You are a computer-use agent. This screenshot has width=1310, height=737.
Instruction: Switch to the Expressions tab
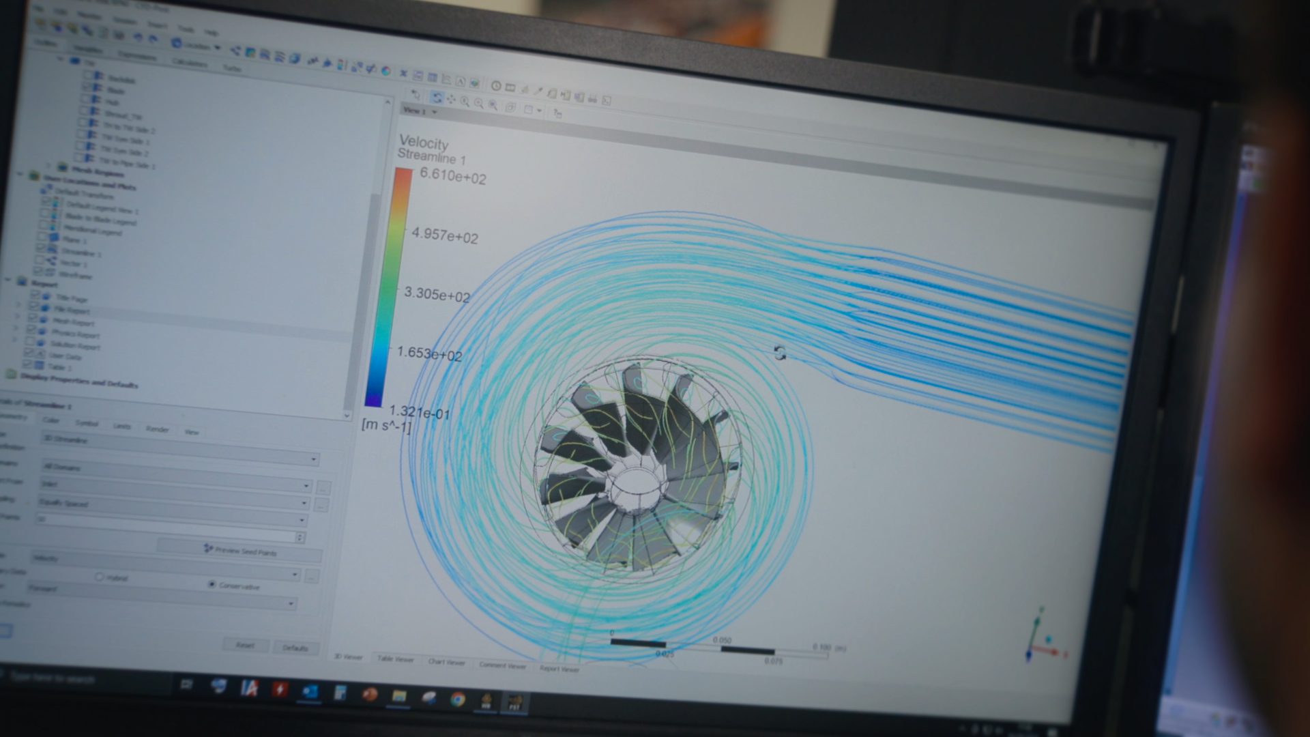(x=136, y=56)
